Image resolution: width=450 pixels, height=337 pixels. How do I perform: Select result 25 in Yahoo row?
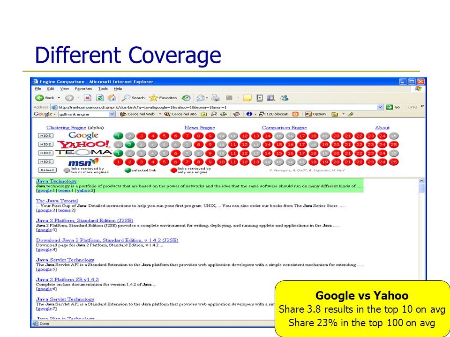click(394, 145)
